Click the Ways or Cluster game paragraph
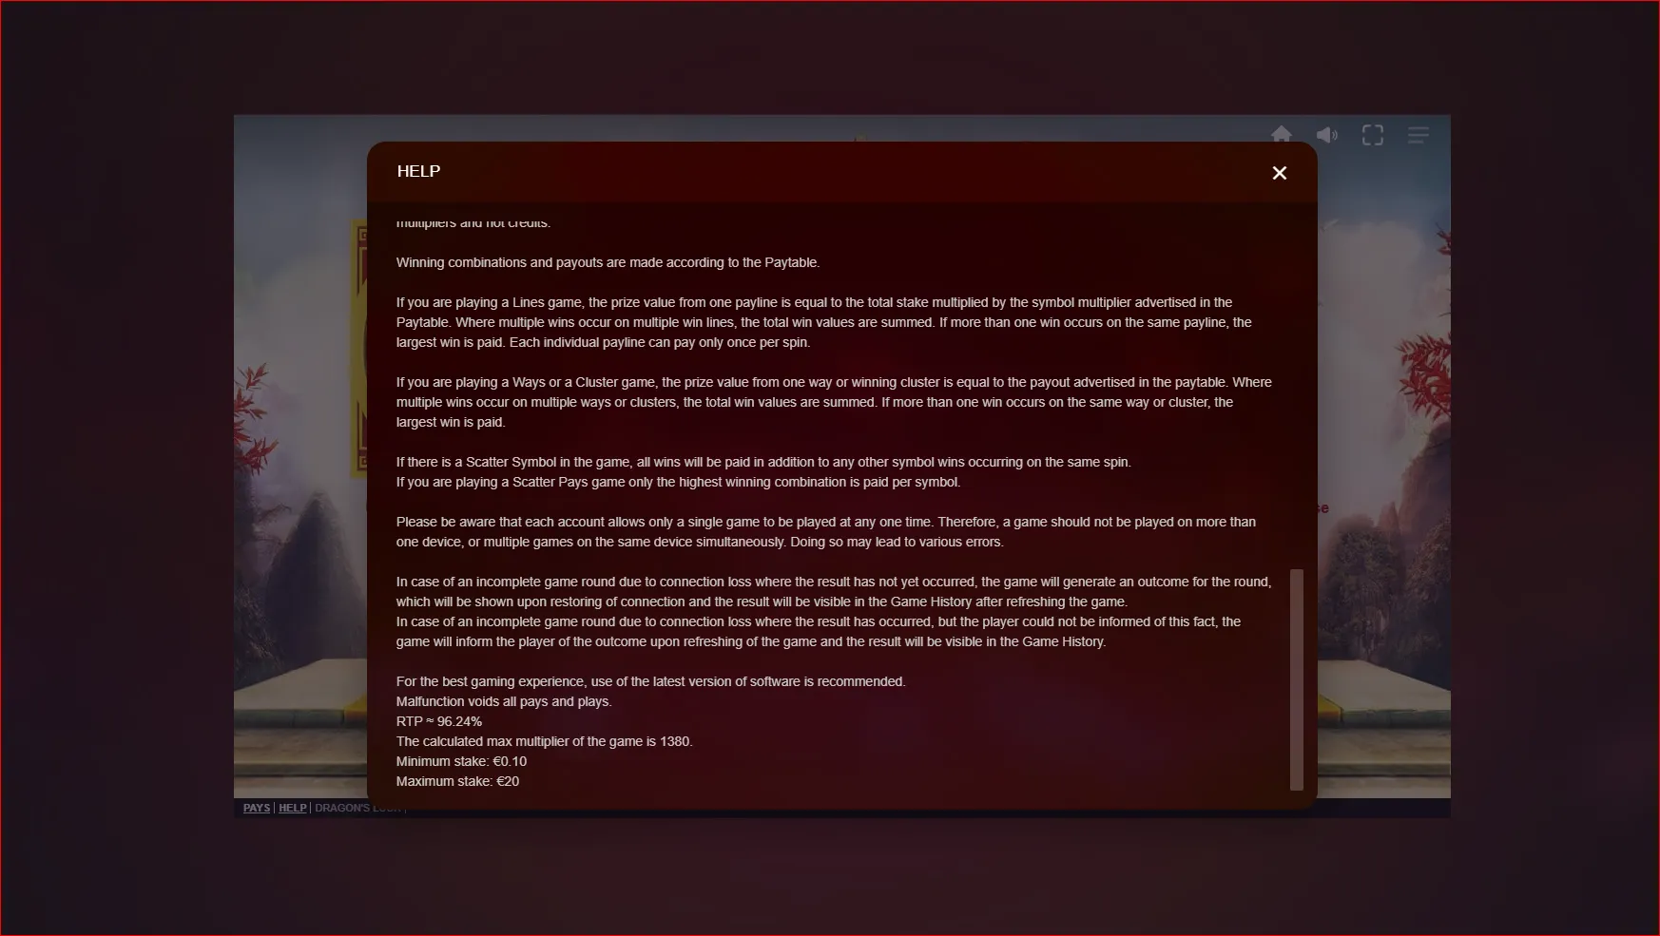The image size is (1660, 936). [834, 402]
